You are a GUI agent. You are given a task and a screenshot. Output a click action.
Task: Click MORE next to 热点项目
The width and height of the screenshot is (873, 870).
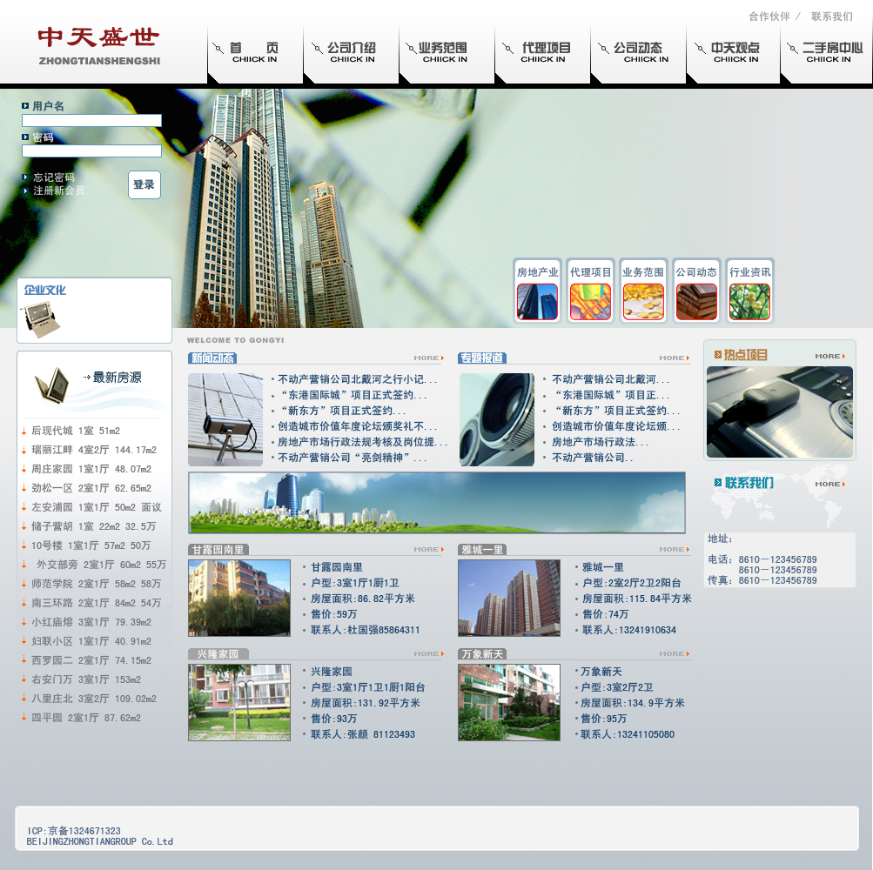(x=830, y=356)
